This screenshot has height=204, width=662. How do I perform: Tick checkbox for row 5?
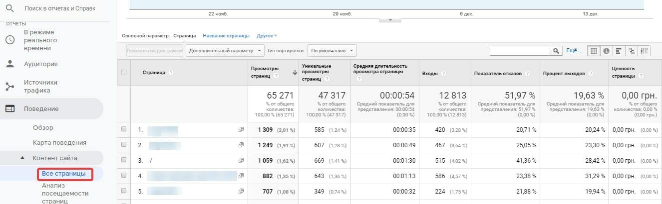tap(124, 191)
